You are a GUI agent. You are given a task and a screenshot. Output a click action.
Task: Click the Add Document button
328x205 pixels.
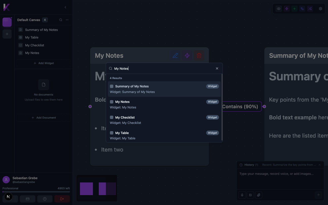tap(44, 117)
